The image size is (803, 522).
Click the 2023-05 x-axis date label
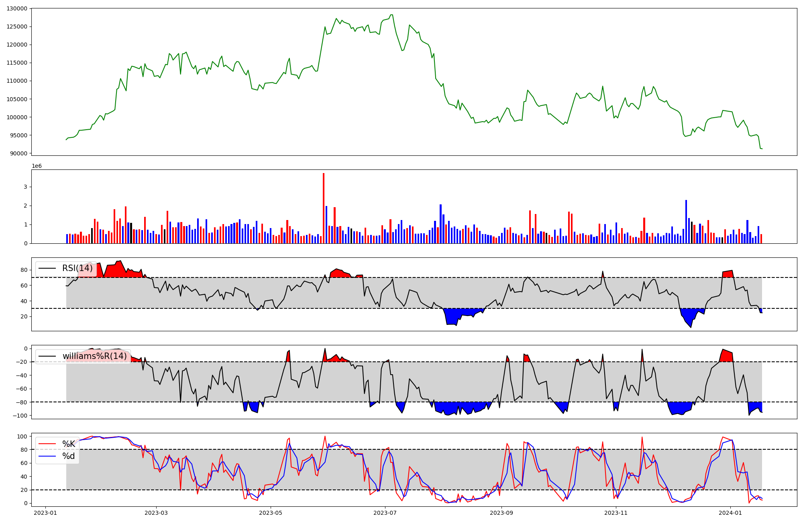(x=271, y=513)
